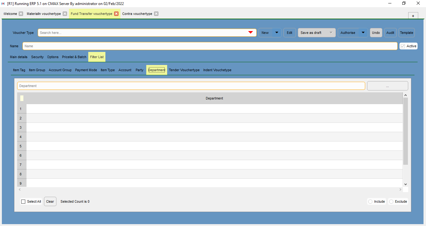Switch to the Welcome tab
The image size is (426, 226).
pyautogui.click(x=10, y=14)
